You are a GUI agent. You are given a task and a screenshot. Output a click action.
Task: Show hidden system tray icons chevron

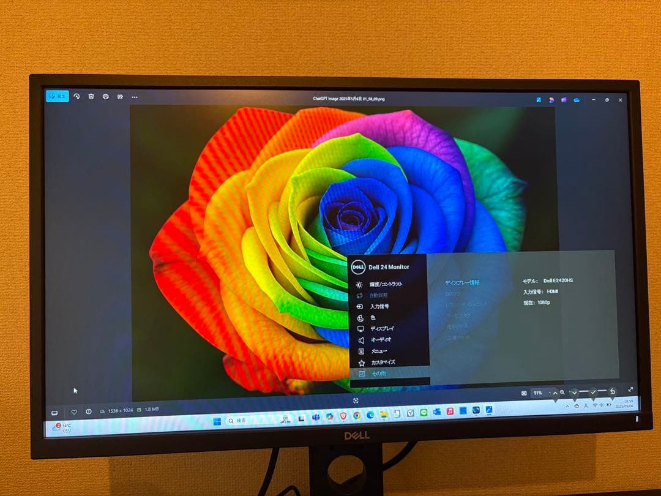[567, 406]
